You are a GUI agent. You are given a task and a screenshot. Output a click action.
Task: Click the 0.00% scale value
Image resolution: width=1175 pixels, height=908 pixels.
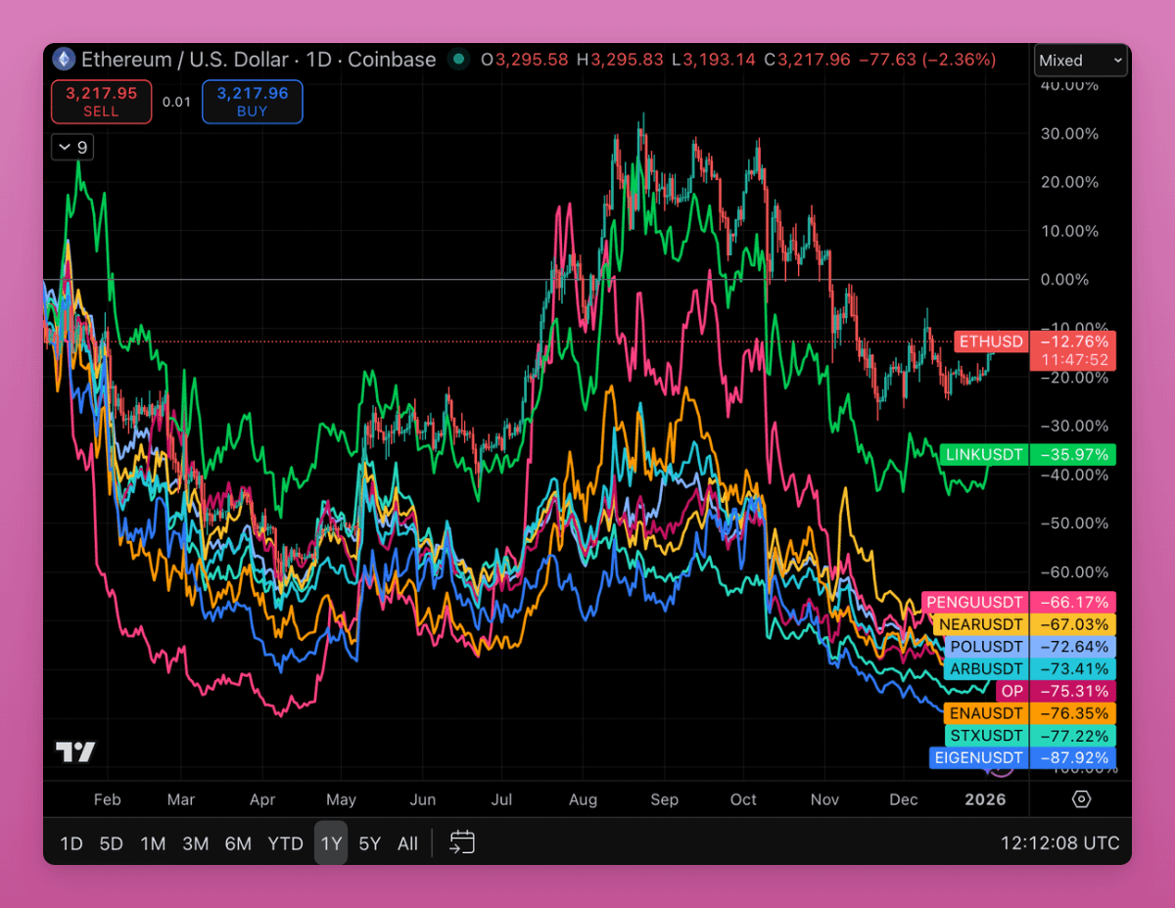[x=1064, y=280]
